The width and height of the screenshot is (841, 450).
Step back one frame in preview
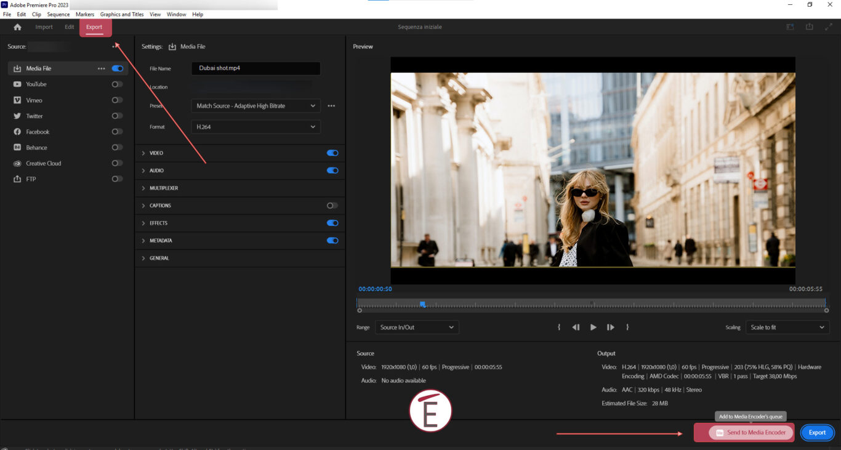click(576, 327)
